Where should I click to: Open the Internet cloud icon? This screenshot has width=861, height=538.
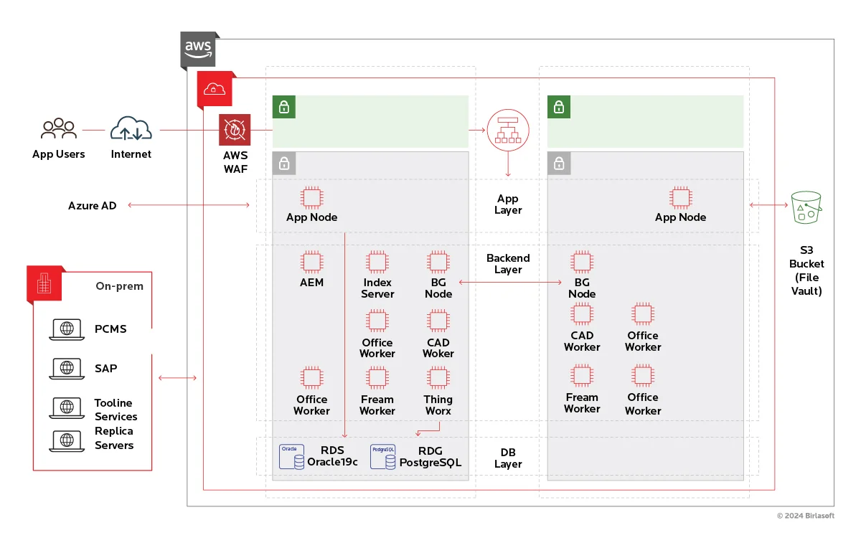pos(131,129)
